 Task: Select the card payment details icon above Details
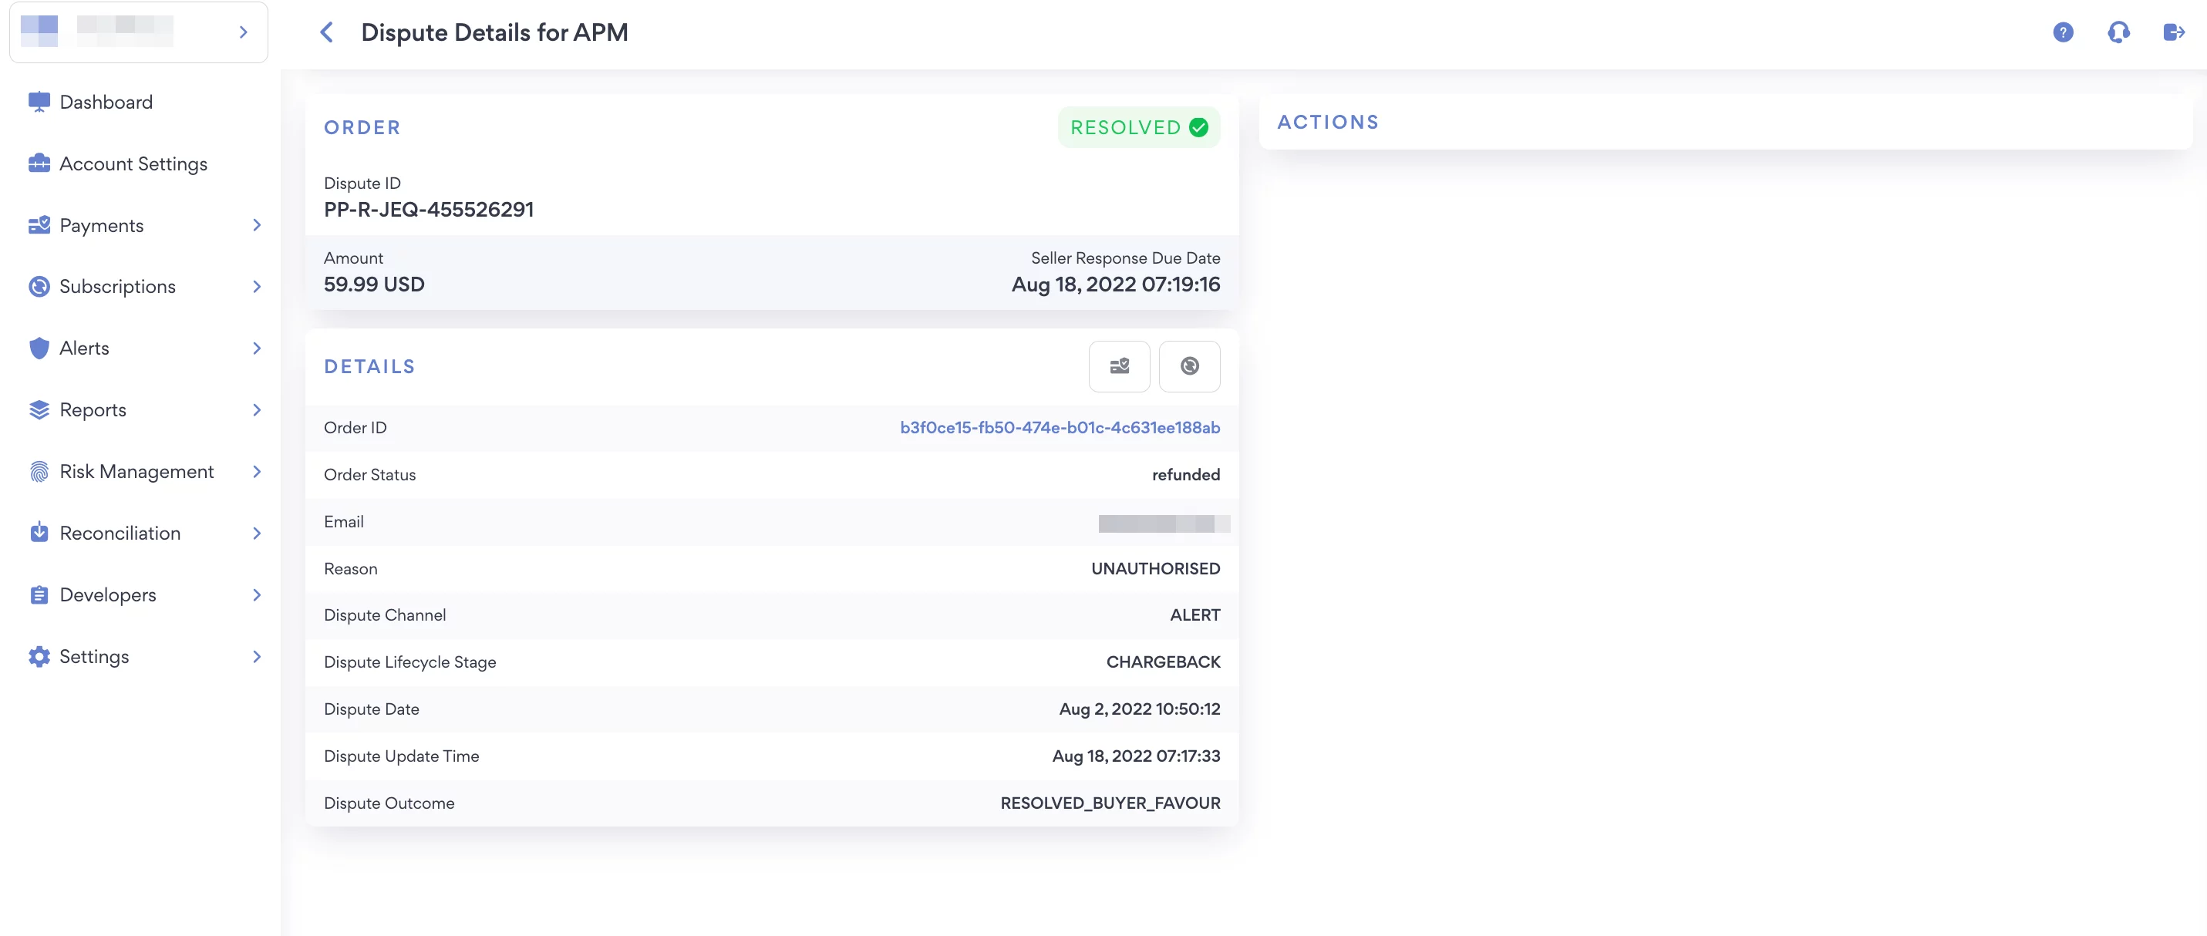1119,366
